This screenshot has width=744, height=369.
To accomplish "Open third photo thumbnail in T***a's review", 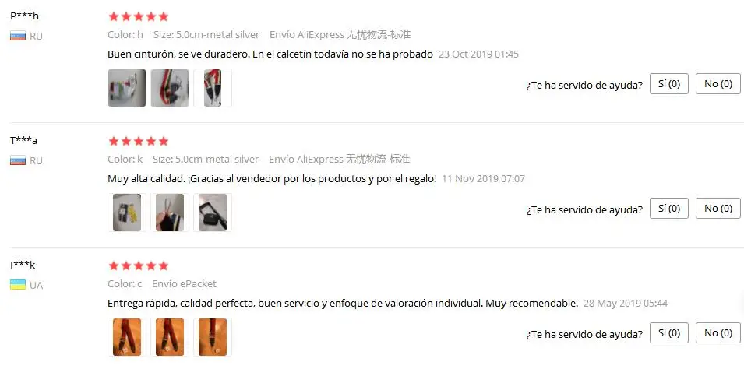I will tap(213, 213).
